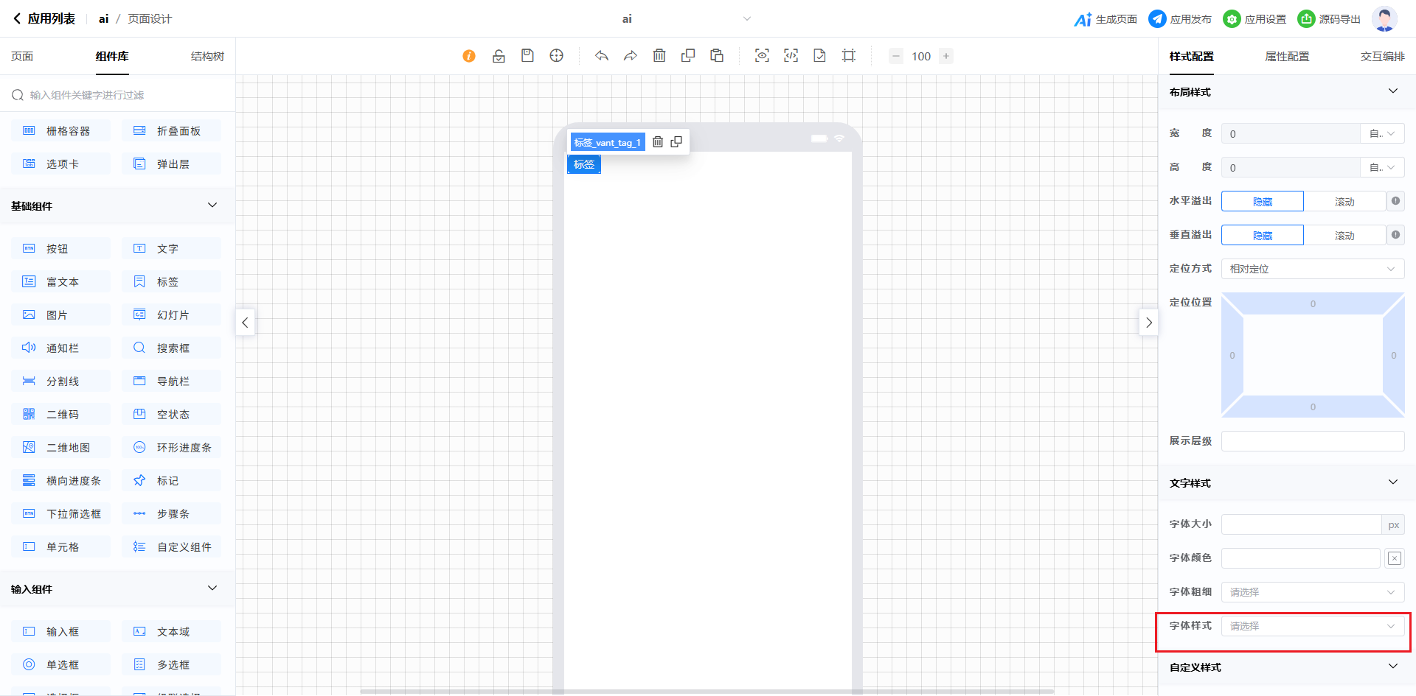Collapse the 基础组件 section
This screenshot has width=1416, height=696.
212,205
